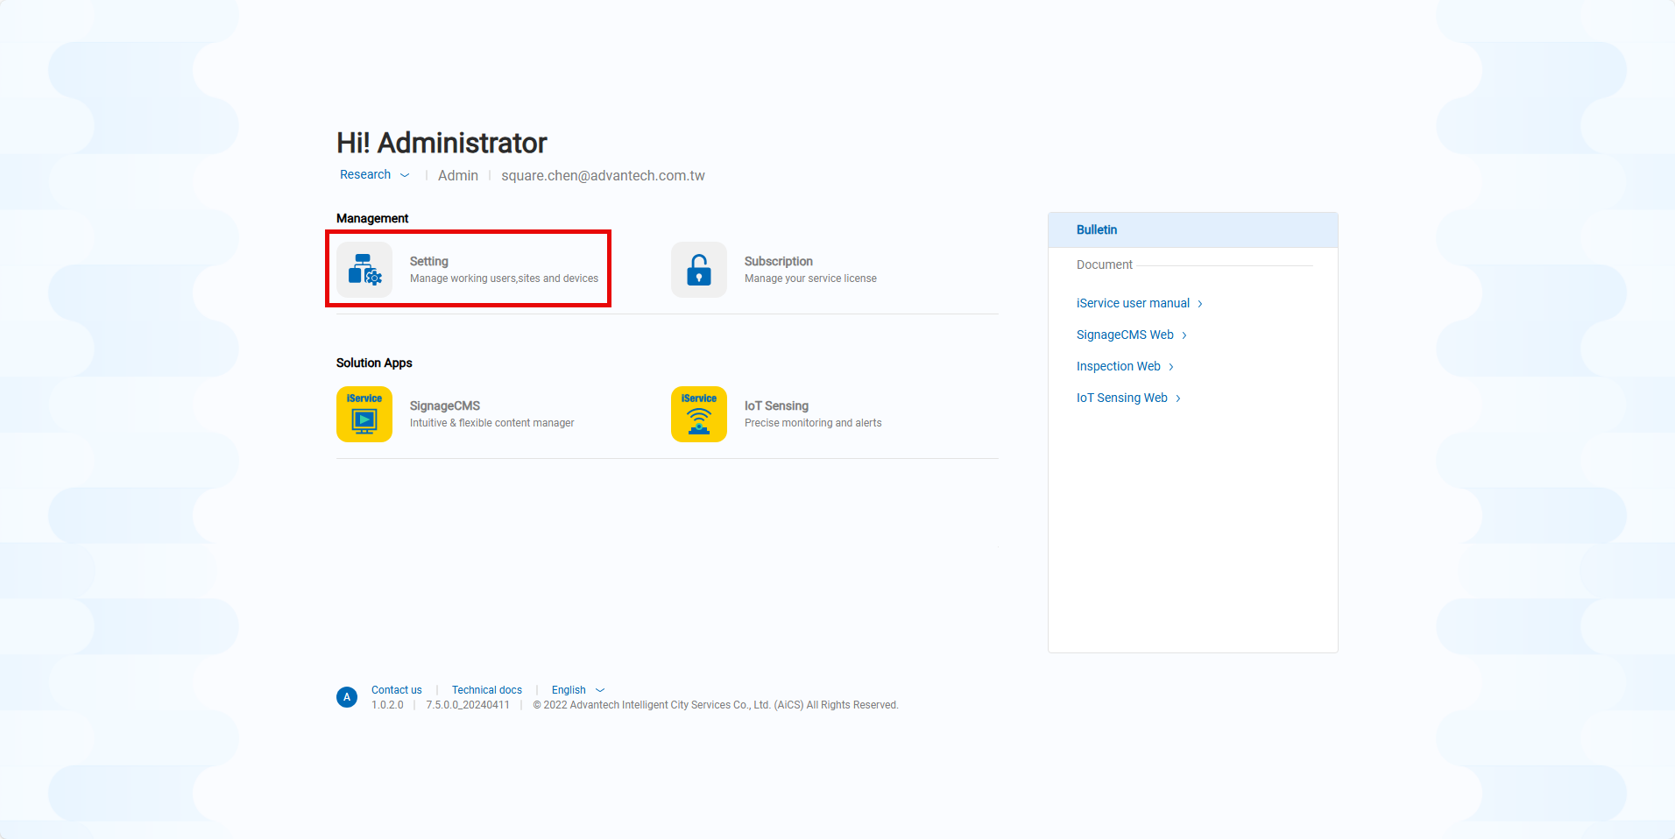
Task: Click the Setting title text
Action: point(428,261)
